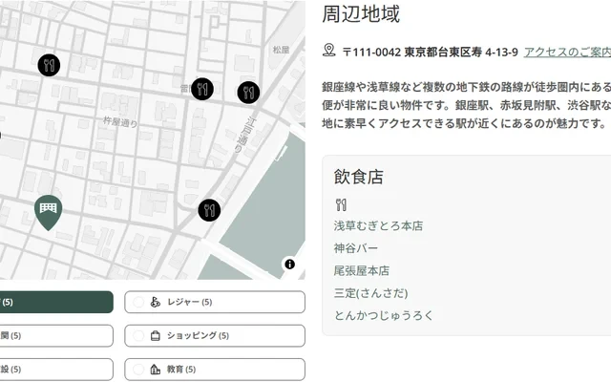This screenshot has width=611, height=382.
Task: Enable the レジャー category radio circle
Action: tap(139, 302)
